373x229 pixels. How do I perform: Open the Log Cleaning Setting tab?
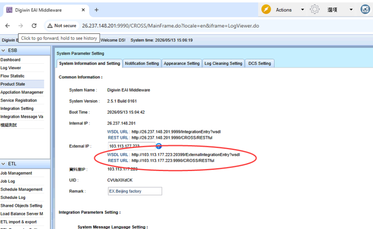[x=223, y=63]
